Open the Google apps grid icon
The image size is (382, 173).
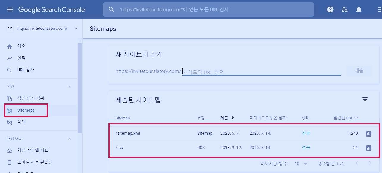(379, 9)
